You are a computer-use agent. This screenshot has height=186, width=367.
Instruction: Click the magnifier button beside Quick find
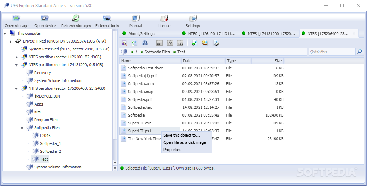click(x=359, y=52)
